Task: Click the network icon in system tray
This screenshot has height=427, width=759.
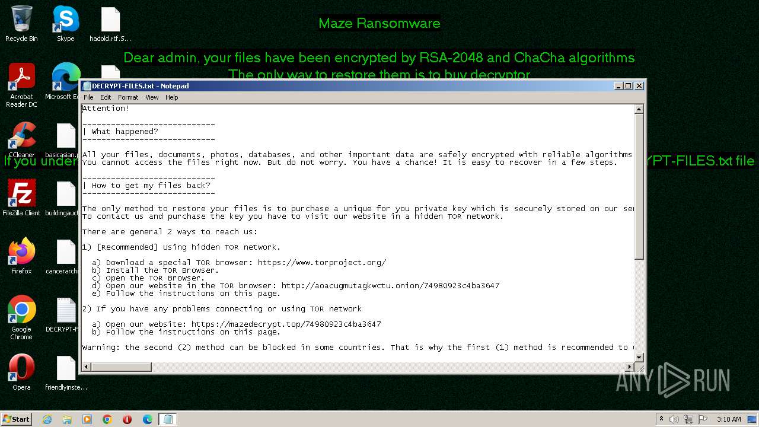Action: tap(688, 419)
